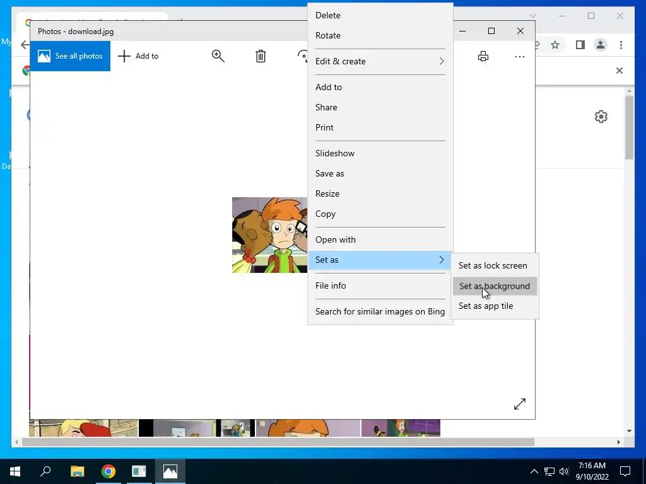This screenshot has width=646, height=484.
Task: Switch to Chrome on the taskbar
Action: click(x=109, y=471)
